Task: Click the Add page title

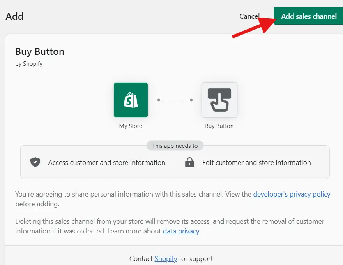Action: click(x=14, y=16)
